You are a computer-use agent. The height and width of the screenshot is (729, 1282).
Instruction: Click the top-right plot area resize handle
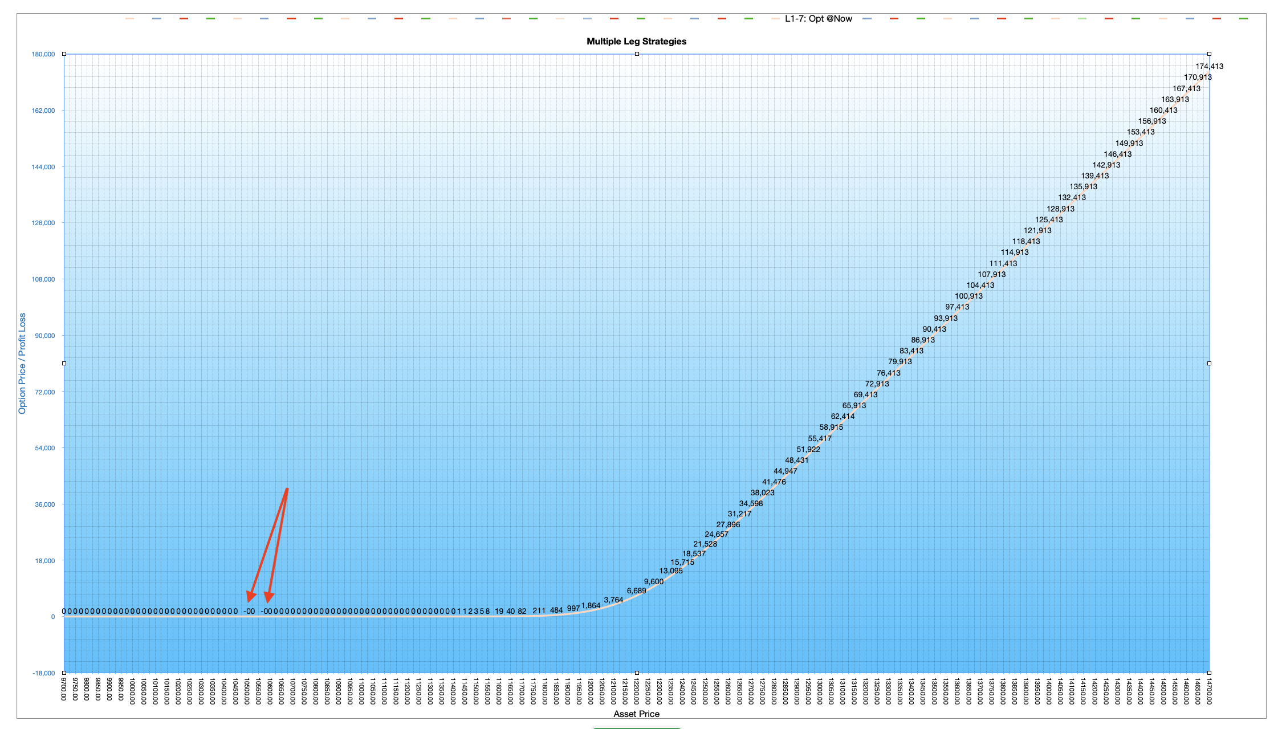tap(1209, 54)
